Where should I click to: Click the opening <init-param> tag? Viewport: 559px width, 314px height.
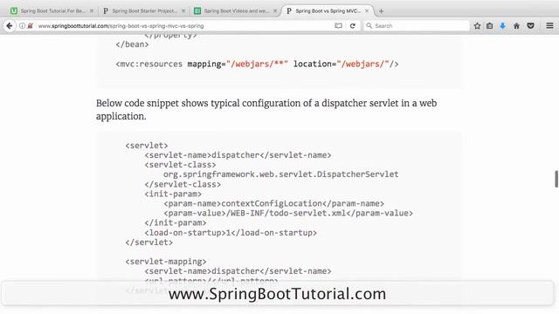point(173,194)
